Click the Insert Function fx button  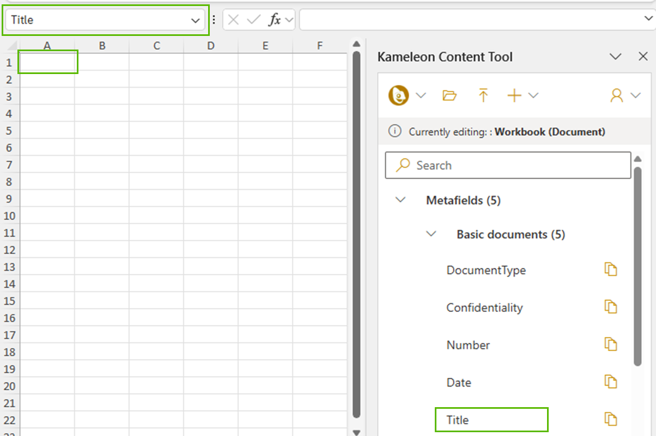point(275,20)
